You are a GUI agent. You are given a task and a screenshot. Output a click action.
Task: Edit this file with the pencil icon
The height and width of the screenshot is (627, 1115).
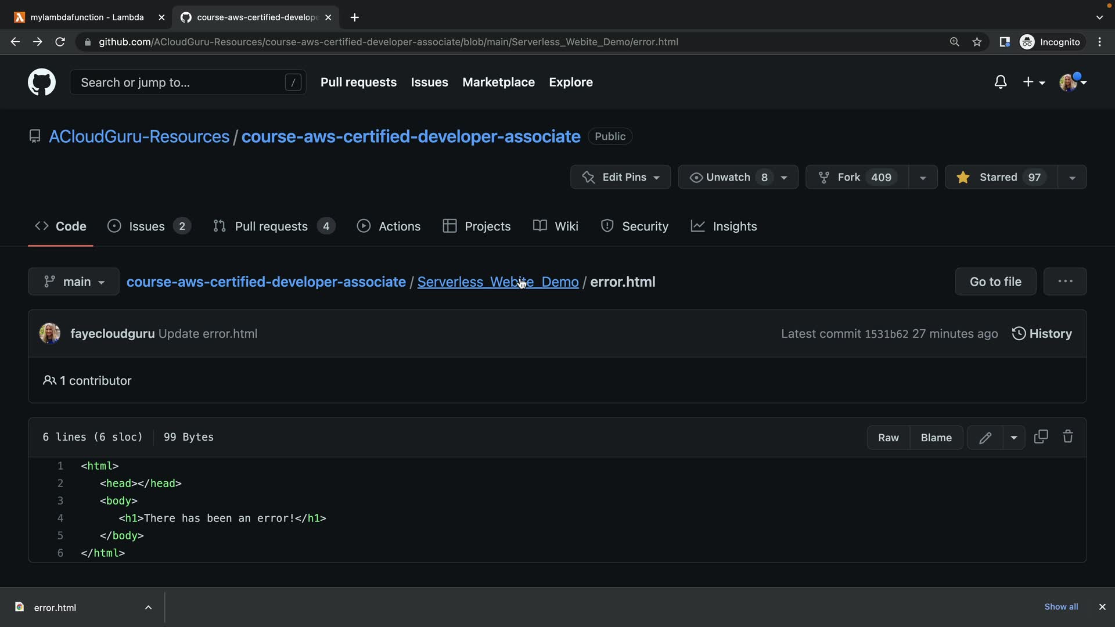985,438
